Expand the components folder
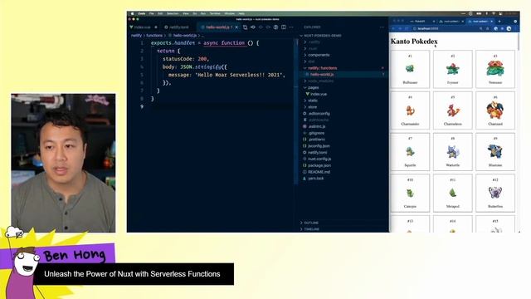This screenshot has width=531, height=299. pos(317,55)
